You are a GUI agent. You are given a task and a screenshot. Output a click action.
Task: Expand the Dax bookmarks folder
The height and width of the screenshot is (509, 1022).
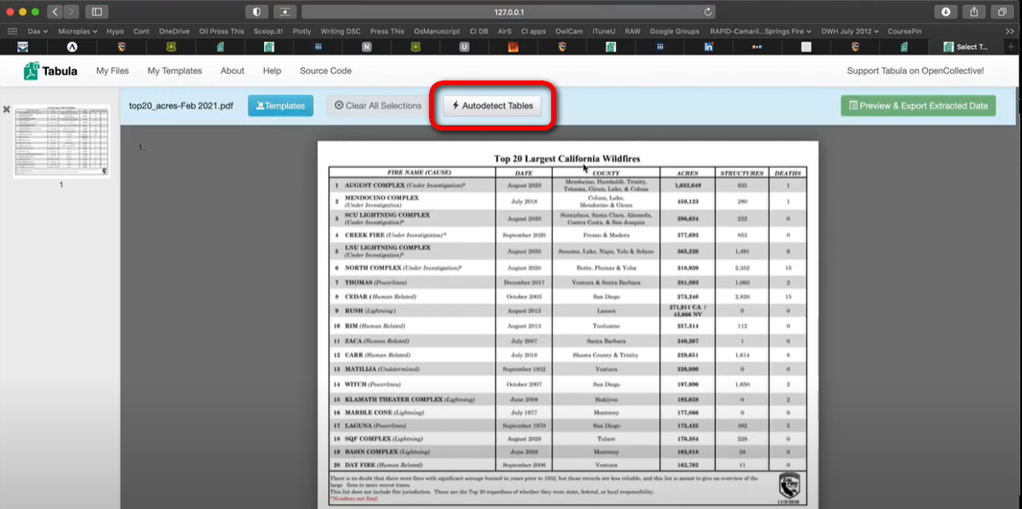point(40,31)
